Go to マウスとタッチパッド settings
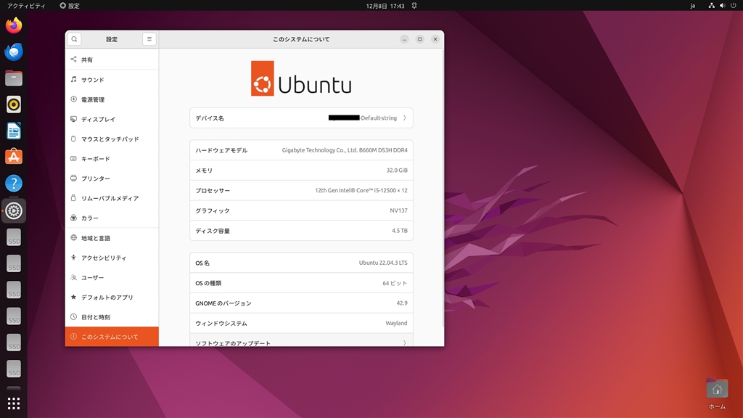The width and height of the screenshot is (743, 418). (x=112, y=139)
